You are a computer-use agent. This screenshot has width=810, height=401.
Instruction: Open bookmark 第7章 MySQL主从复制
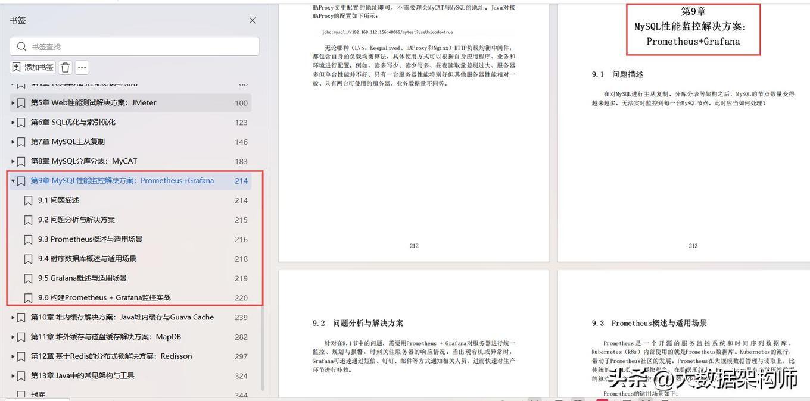(x=68, y=142)
